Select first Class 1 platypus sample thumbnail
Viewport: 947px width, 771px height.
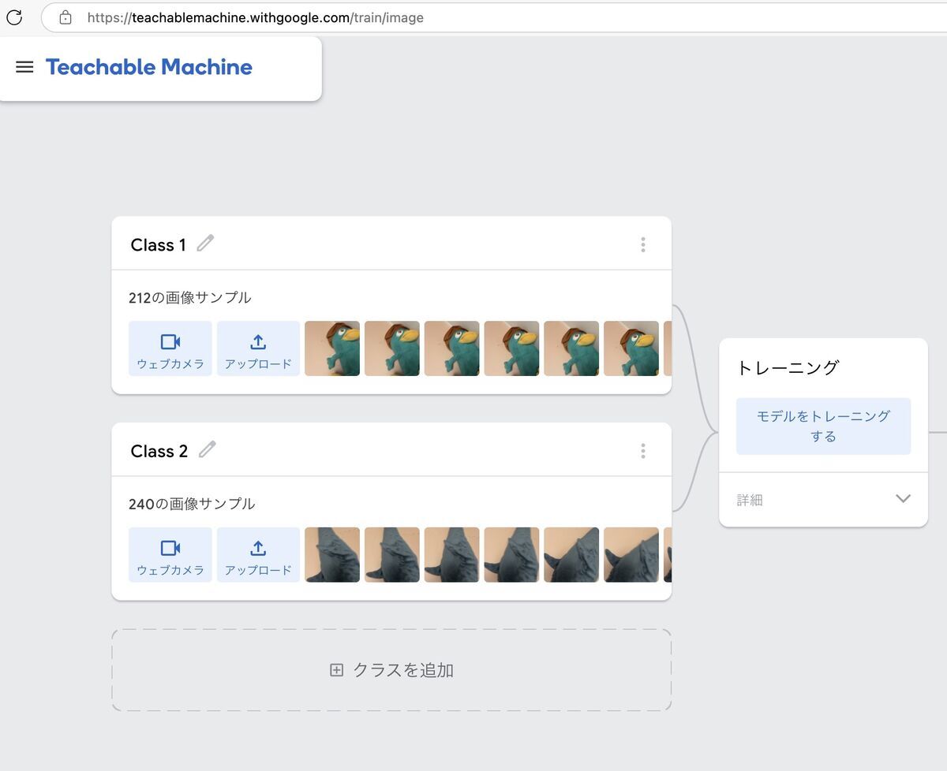pyautogui.click(x=332, y=348)
